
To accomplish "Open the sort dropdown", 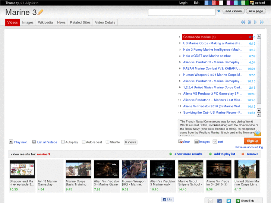I will point(215,142).
